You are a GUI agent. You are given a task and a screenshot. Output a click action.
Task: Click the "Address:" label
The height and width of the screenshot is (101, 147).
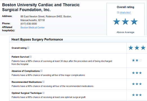tap(7, 16)
